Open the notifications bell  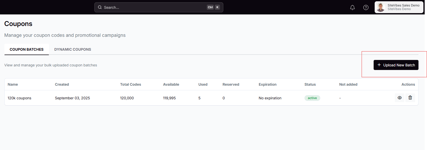(352, 7)
